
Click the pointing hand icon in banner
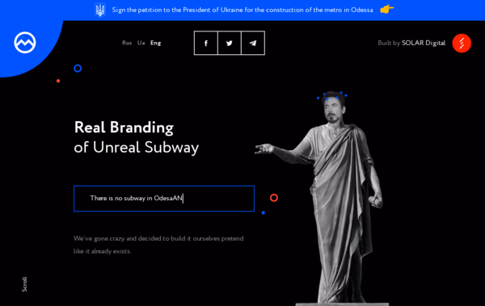(x=386, y=9)
